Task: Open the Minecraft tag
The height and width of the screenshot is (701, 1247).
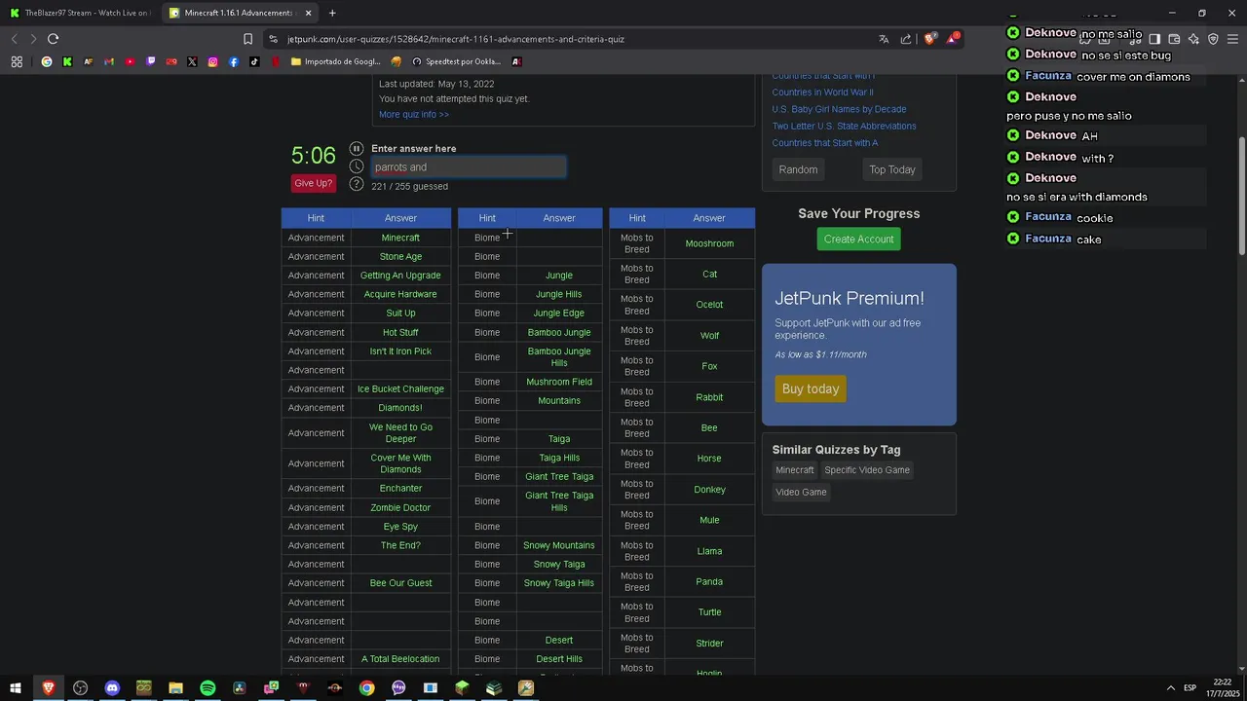Action: [795, 470]
